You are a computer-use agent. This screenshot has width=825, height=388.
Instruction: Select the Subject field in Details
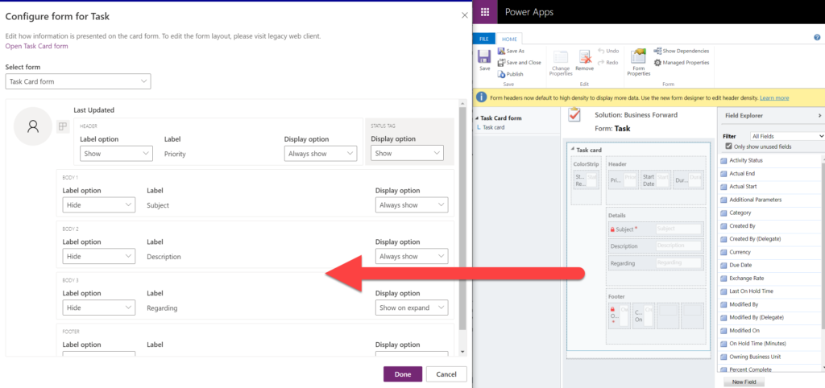pyautogui.click(x=655, y=229)
